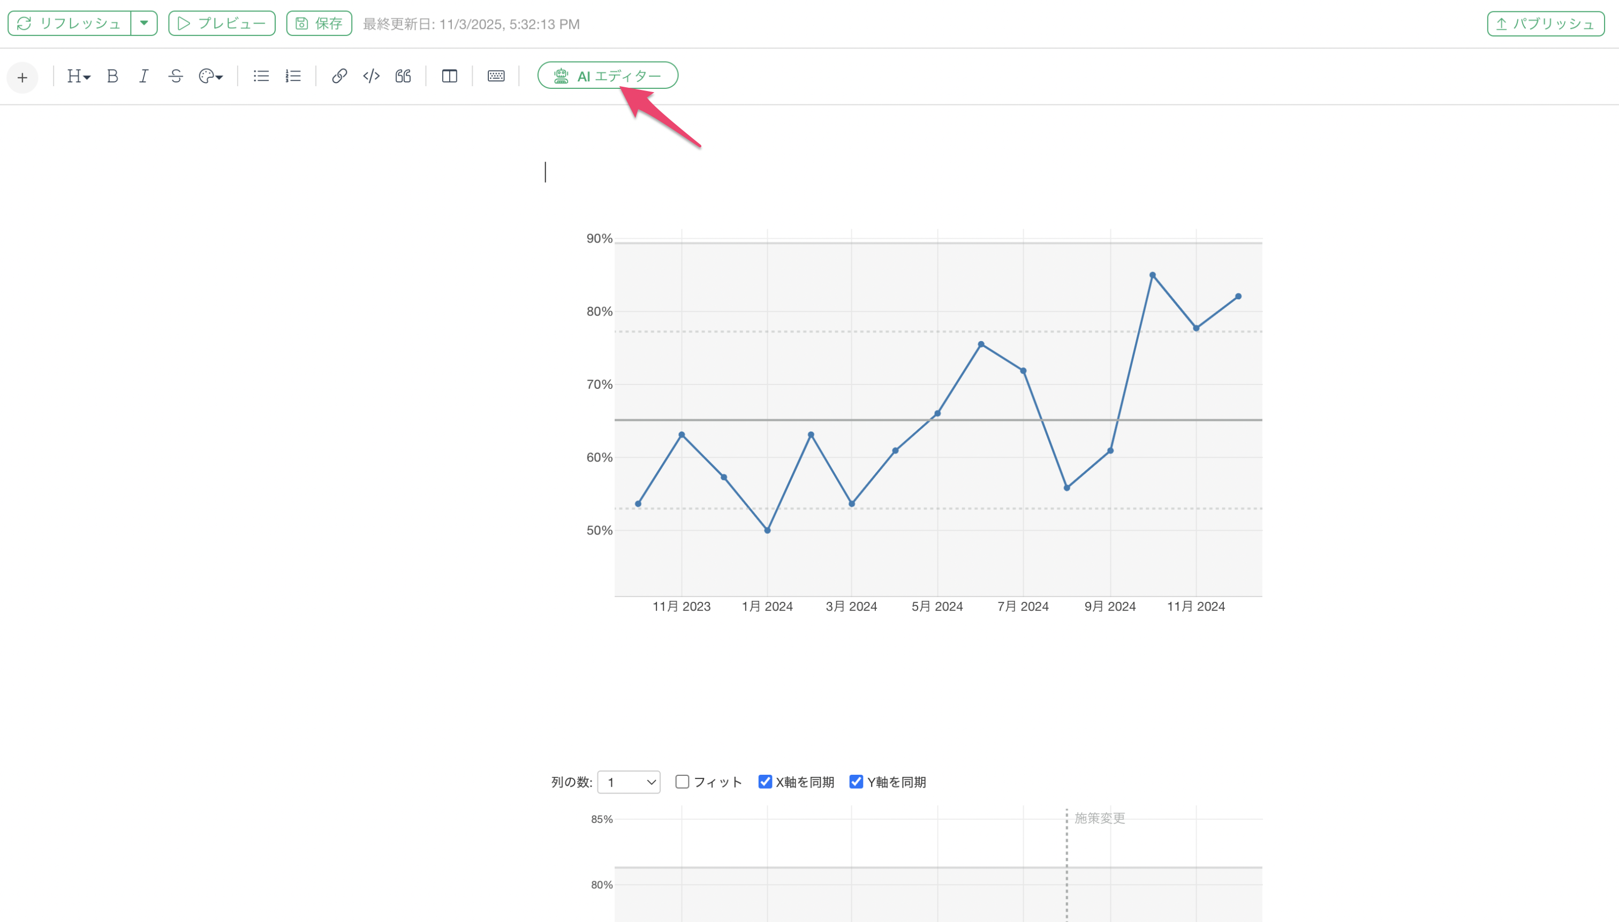Uncheck X軸を同期 checkbox

[765, 781]
